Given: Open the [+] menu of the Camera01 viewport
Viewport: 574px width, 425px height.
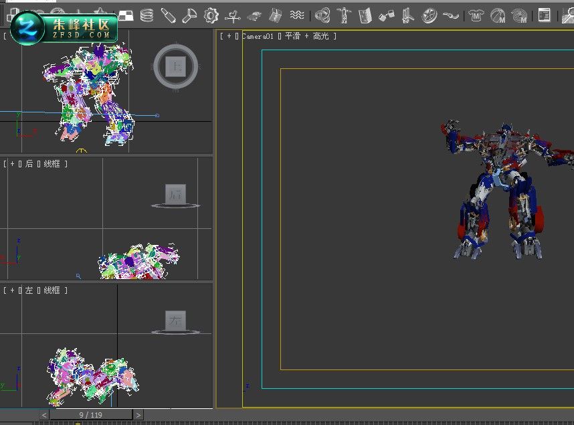Looking at the screenshot, I should click(229, 36).
